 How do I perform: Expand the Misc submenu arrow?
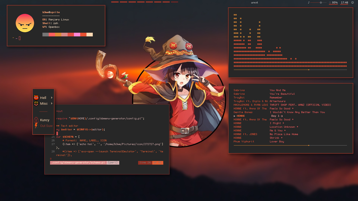coord(52,103)
